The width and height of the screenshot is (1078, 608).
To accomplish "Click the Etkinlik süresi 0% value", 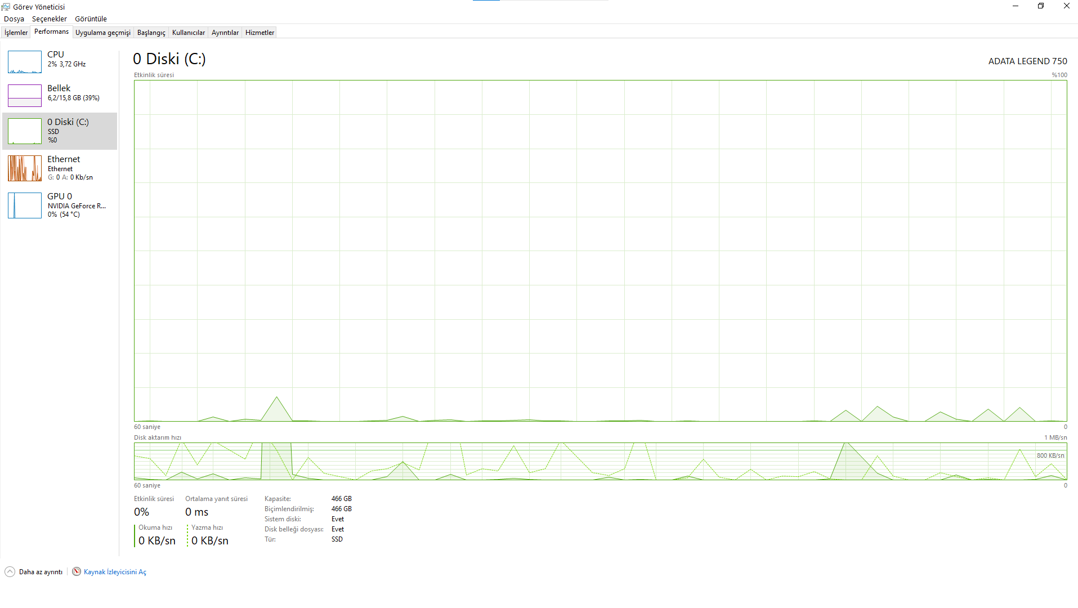I will 141,512.
